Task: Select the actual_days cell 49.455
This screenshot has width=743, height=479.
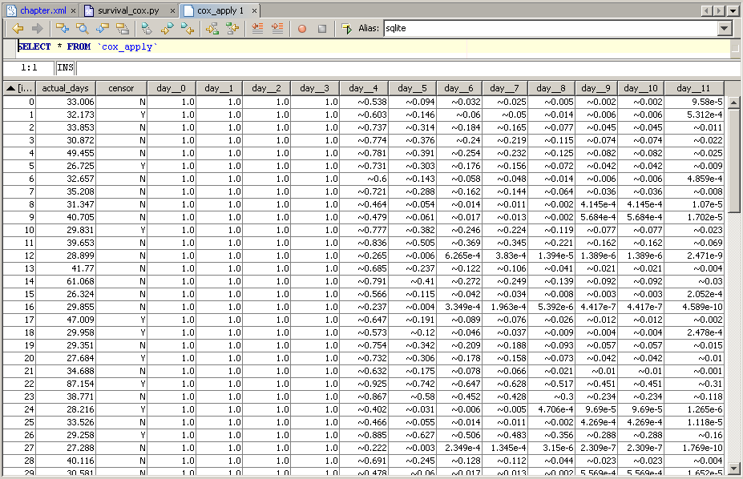Action: pyautogui.click(x=66, y=153)
